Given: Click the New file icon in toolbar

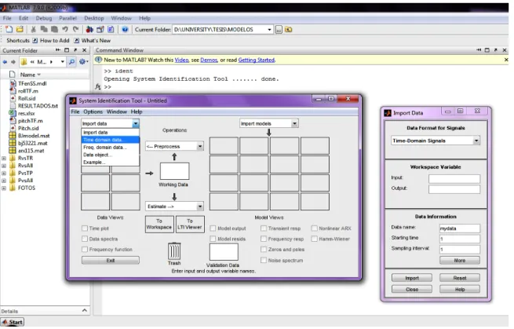Looking at the screenshot, I should point(9,29).
